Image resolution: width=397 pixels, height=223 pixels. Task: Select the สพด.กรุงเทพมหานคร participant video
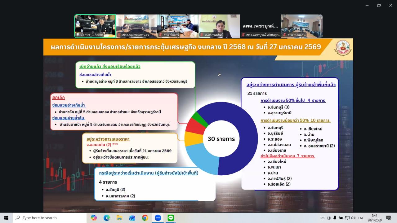(136, 26)
